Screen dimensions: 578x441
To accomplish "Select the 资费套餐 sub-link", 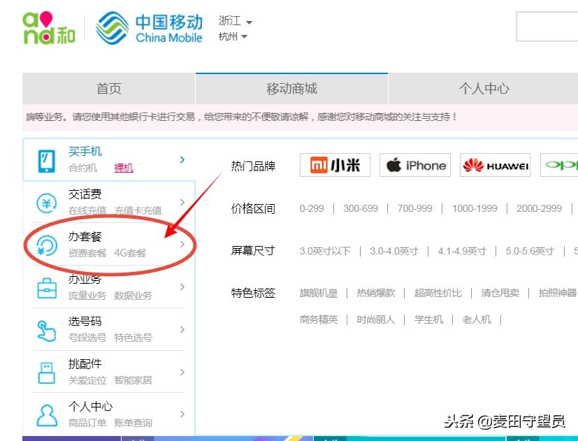I will [87, 253].
